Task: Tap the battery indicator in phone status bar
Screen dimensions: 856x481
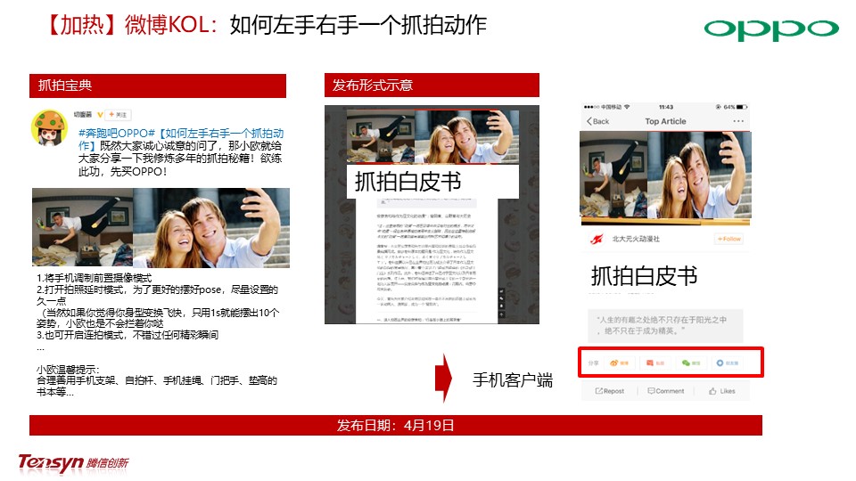Action: point(741,107)
